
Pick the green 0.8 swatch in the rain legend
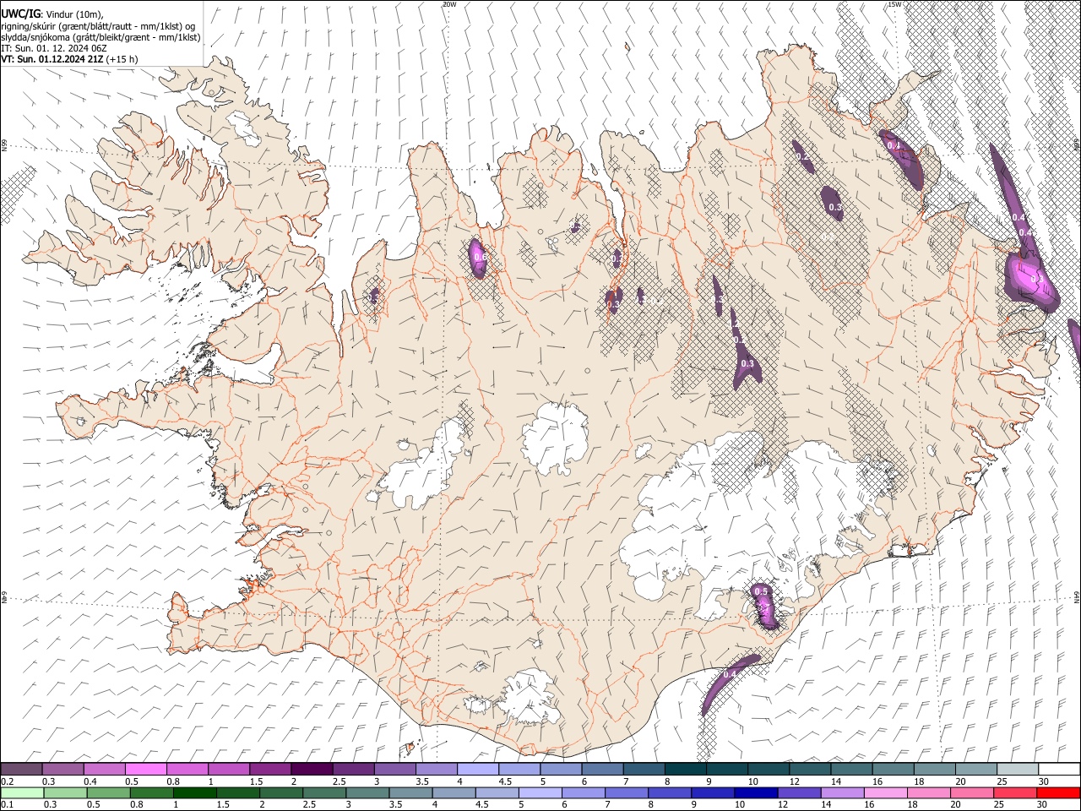click(151, 792)
